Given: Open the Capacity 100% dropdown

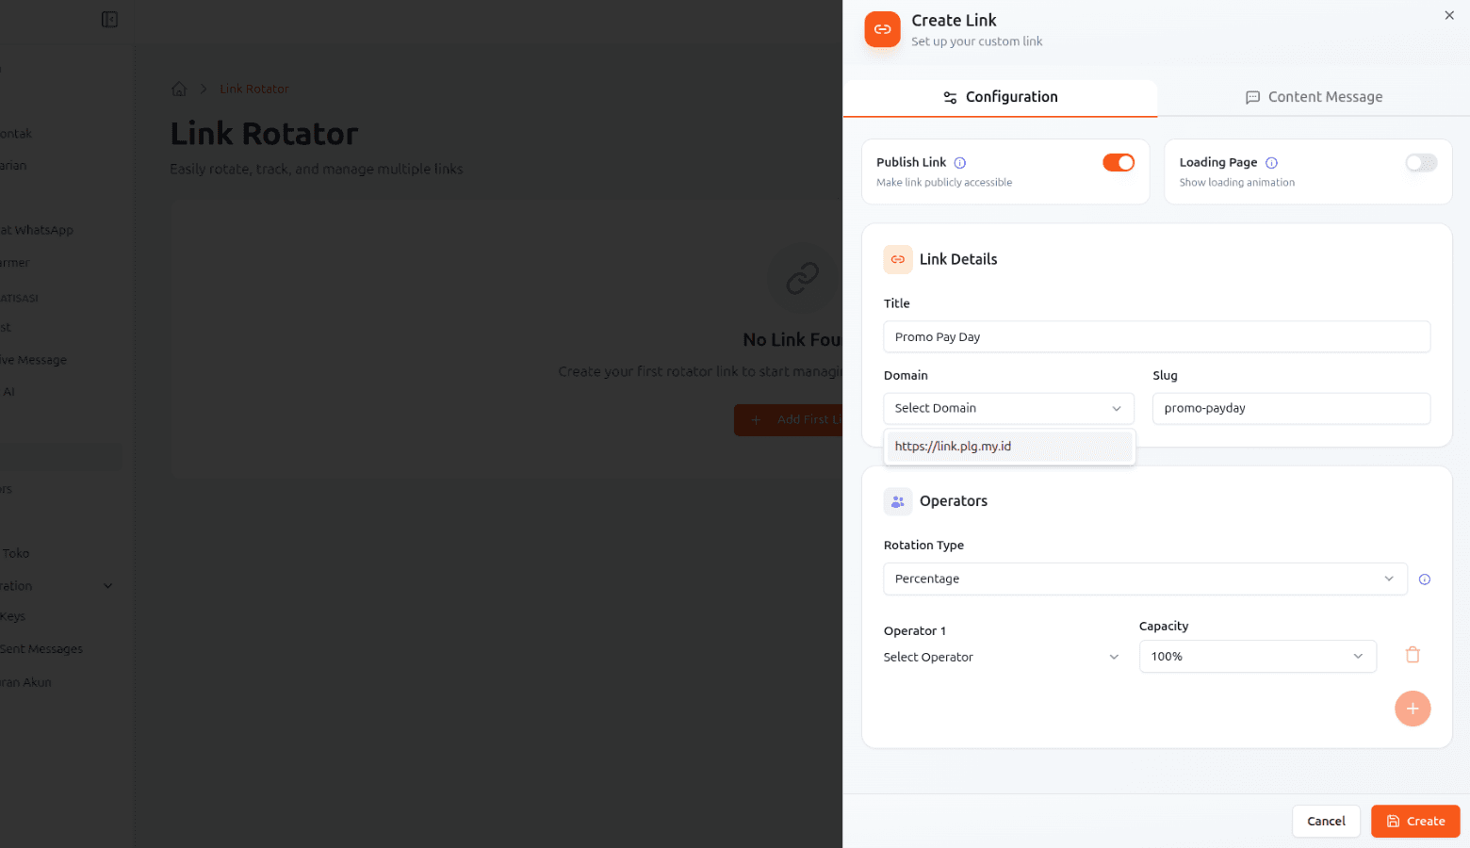Looking at the screenshot, I should point(1256,657).
